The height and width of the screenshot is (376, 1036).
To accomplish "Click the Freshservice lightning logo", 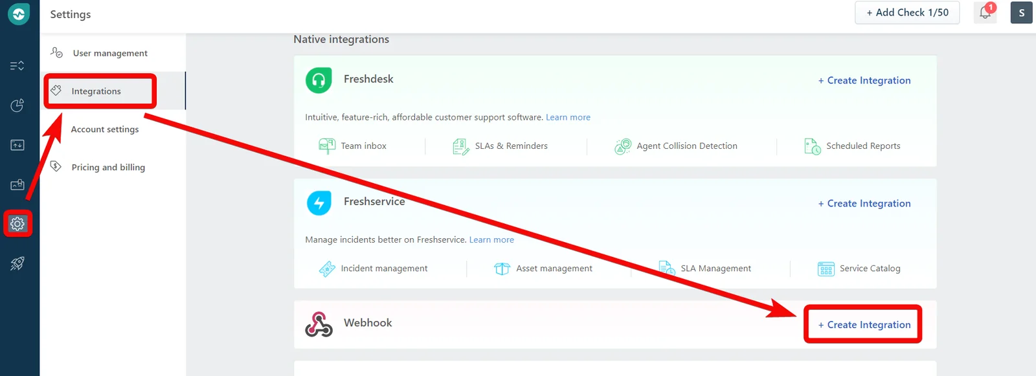I will pyautogui.click(x=319, y=203).
